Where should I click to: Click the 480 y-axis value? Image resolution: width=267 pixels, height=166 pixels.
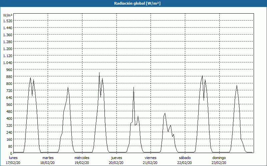[9, 112]
